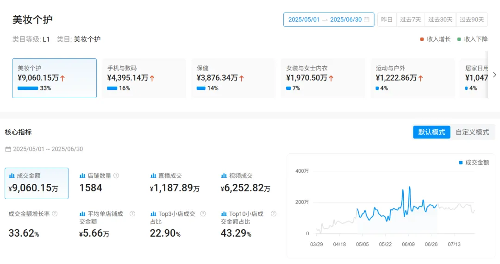Select the 保健 category card
500x264 pixels.
pyautogui.click(x=233, y=78)
